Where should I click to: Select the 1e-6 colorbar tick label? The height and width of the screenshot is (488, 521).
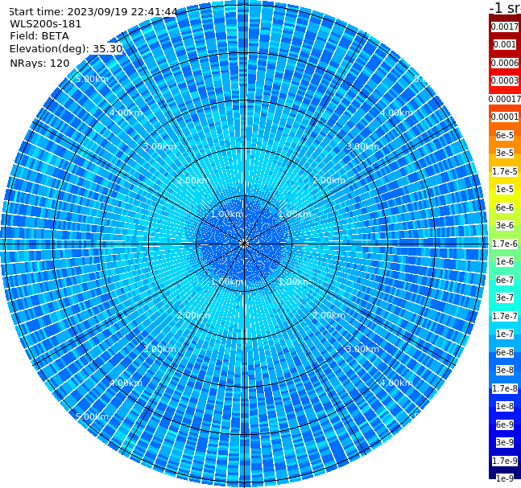(x=505, y=261)
